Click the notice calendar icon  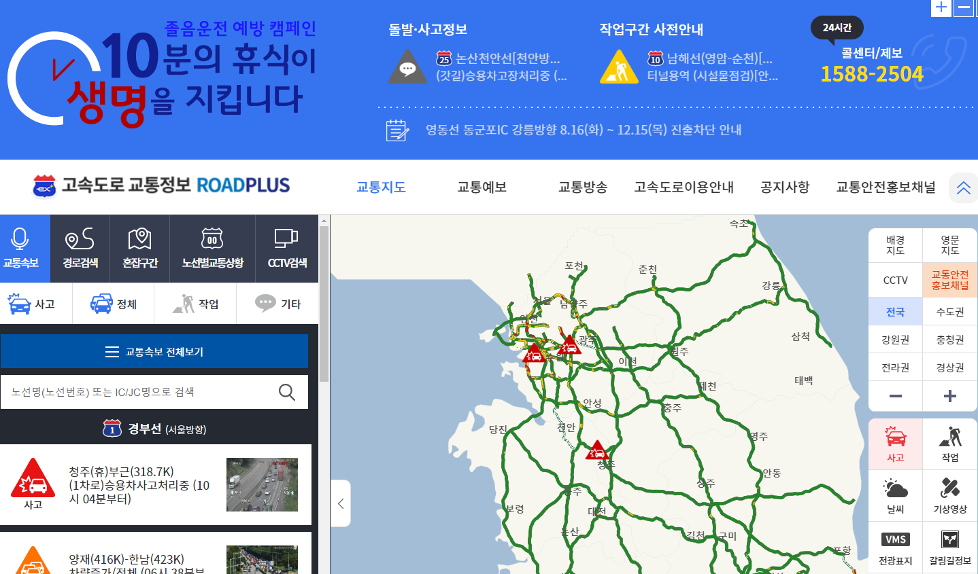[x=397, y=130]
